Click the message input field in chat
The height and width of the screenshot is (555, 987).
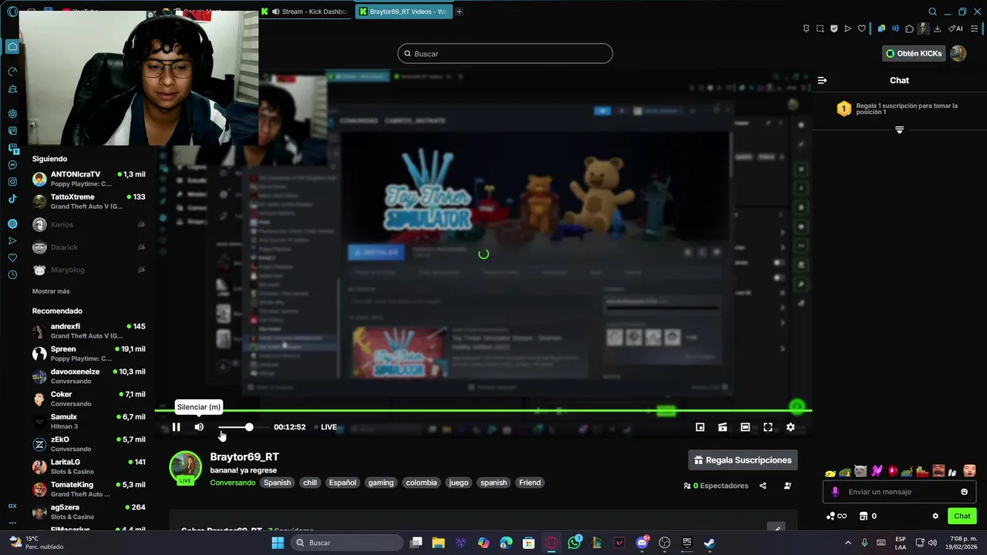pyautogui.click(x=899, y=492)
